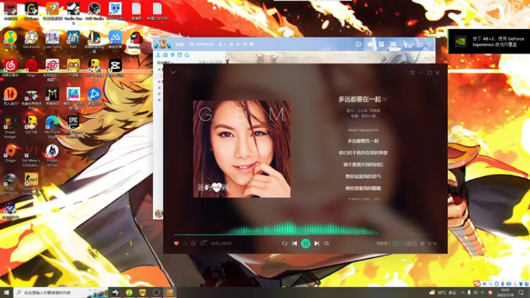Open Feign desktop shortcut
The height and width of the screenshot is (298, 530).
pyautogui.click(x=31, y=68)
